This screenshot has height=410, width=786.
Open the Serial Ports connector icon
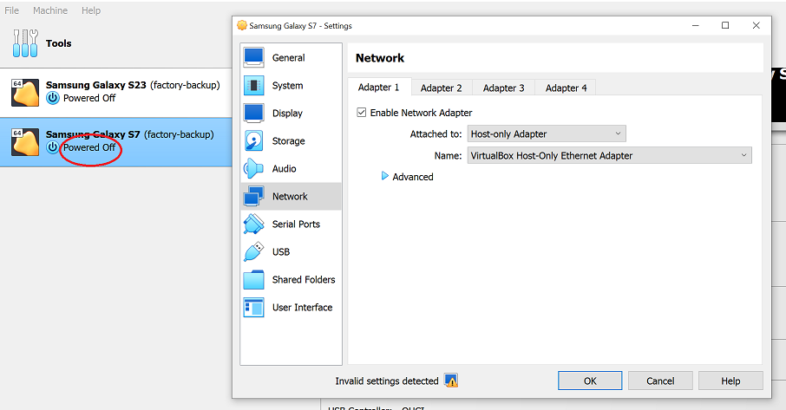point(253,225)
